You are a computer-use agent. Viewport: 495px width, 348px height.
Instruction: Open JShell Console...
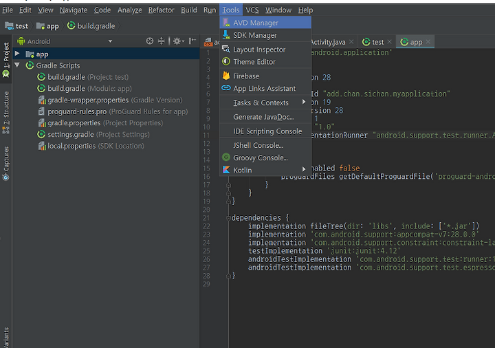(x=265, y=145)
